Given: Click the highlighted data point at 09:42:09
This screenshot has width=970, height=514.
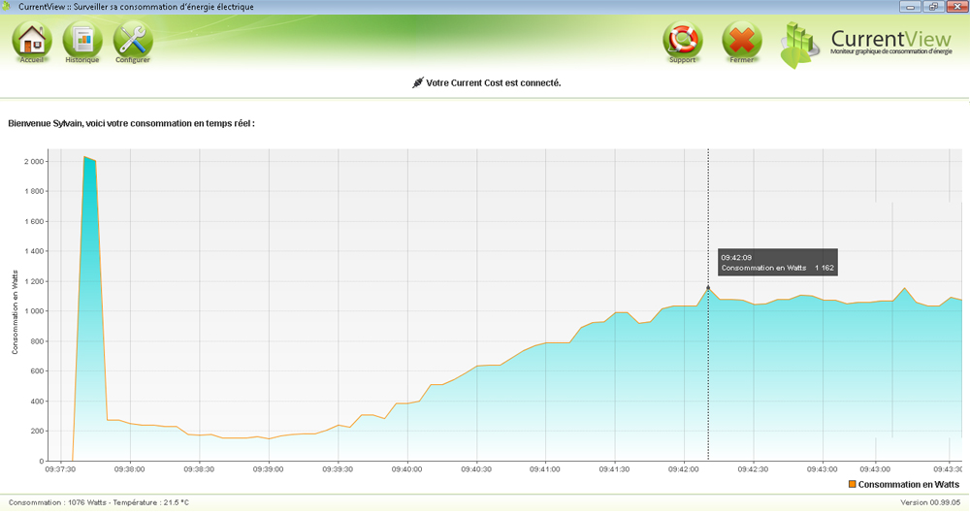Looking at the screenshot, I should (x=708, y=287).
